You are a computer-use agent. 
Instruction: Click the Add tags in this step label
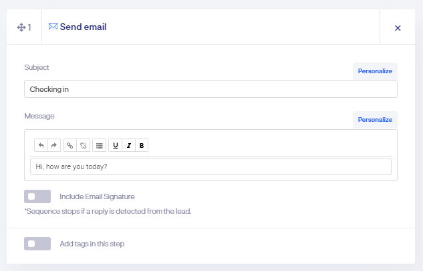[92, 244]
